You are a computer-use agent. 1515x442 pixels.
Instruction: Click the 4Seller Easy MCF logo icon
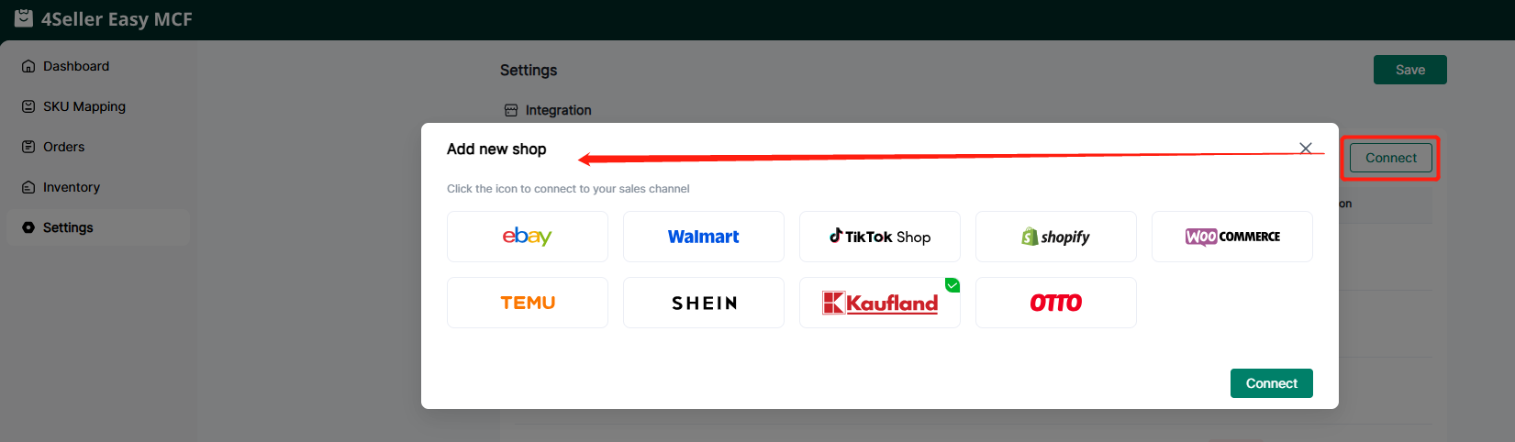24,18
